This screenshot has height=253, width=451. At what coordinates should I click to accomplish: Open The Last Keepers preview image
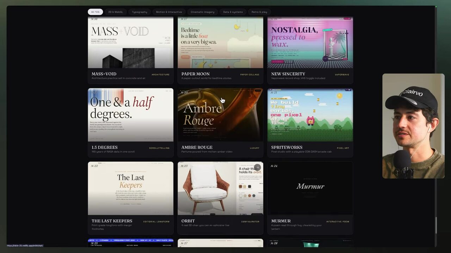(131, 188)
